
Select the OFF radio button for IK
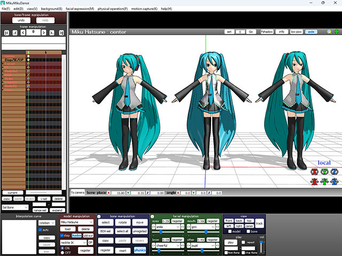click(x=62, y=252)
